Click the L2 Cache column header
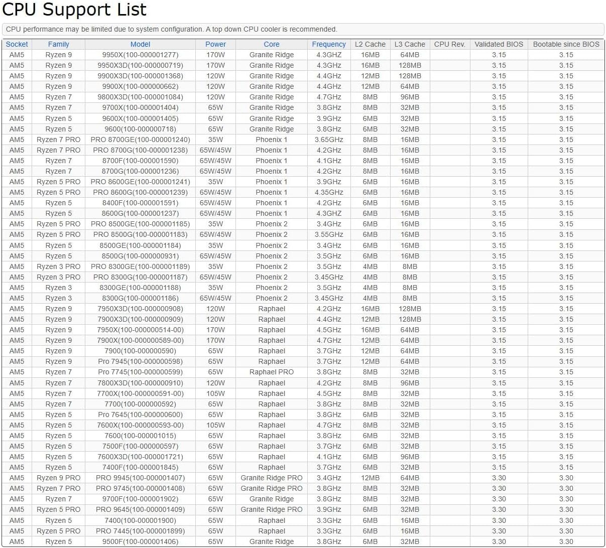Viewport: 606px width, 548px height. [x=370, y=44]
